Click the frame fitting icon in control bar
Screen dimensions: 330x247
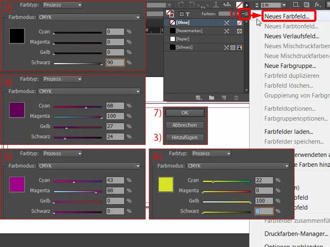tap(296, 5)
